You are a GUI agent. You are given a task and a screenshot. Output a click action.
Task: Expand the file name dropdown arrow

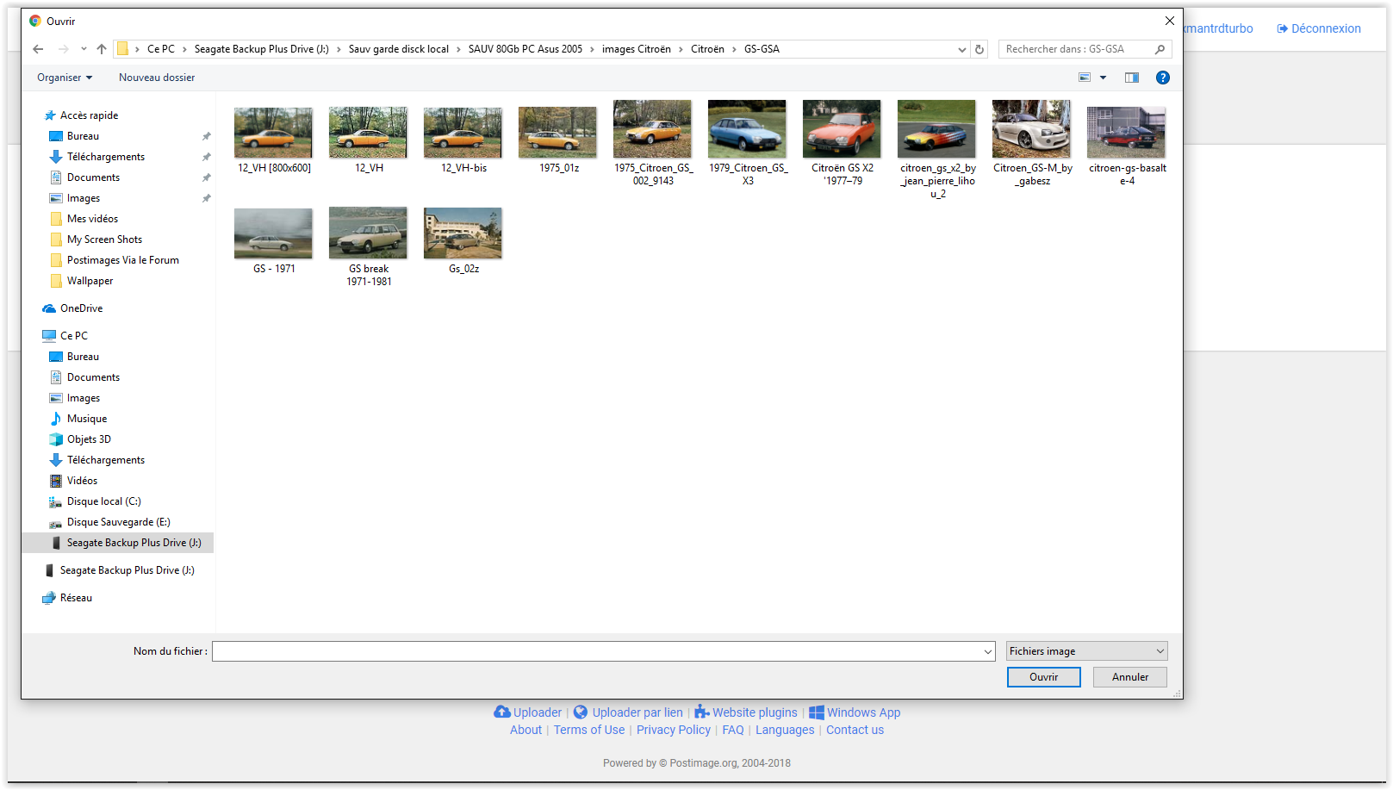point(988,651)
